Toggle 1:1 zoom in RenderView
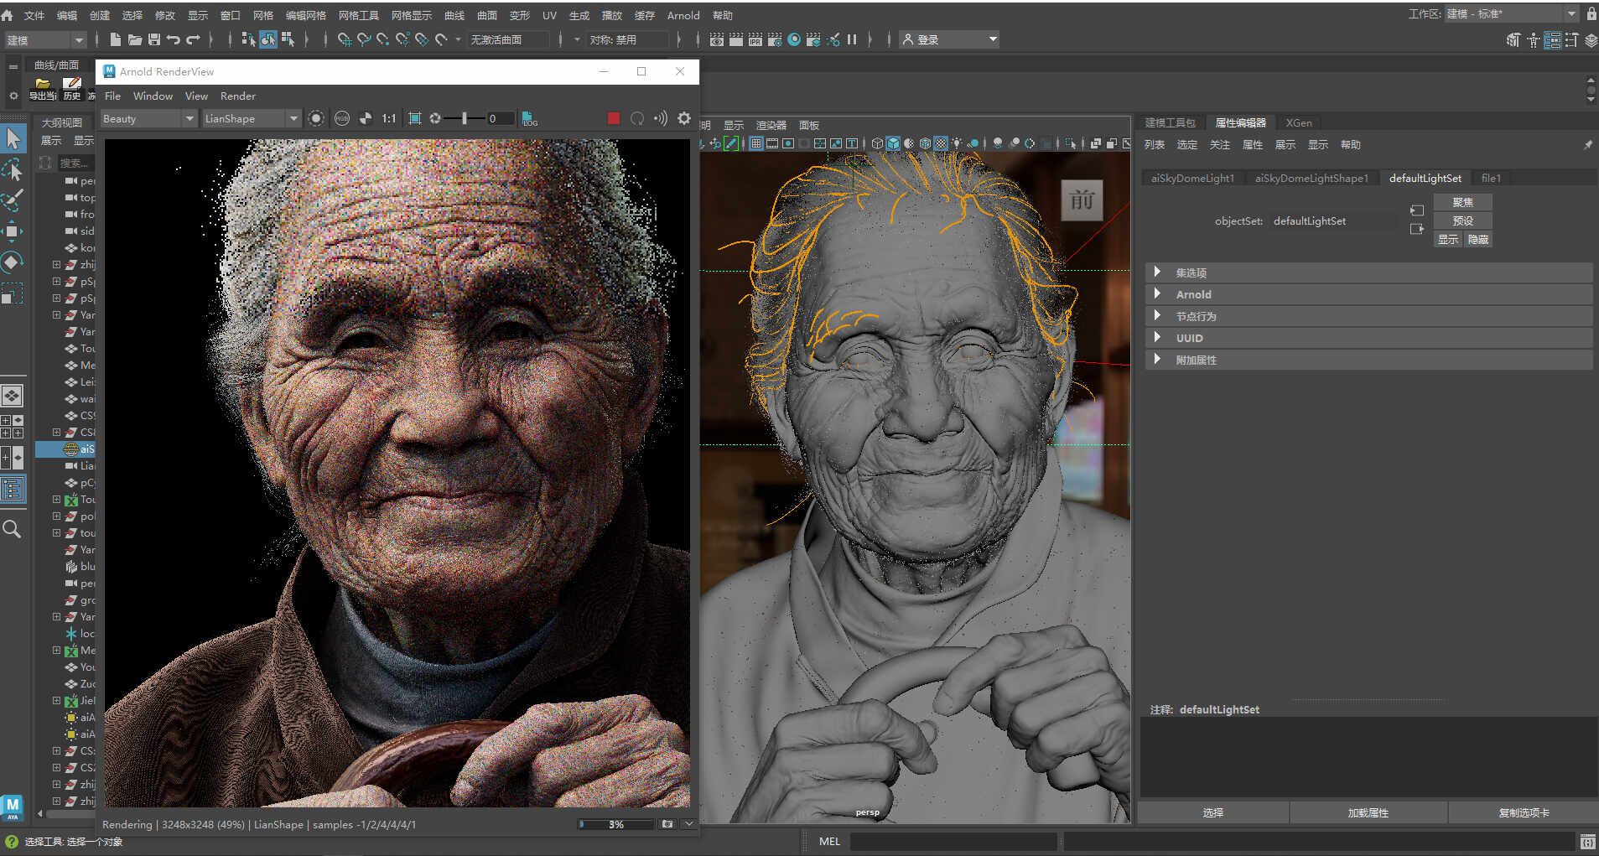The width and height of the screenshot is (1599, 856). [x=389, y=119]
